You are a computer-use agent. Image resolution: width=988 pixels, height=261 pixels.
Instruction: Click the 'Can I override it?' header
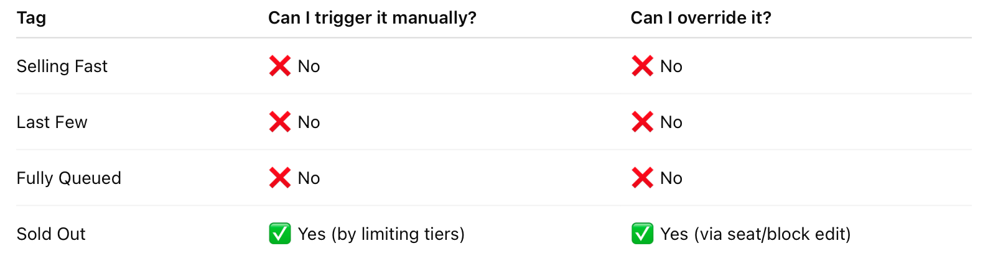click(701, 18)
